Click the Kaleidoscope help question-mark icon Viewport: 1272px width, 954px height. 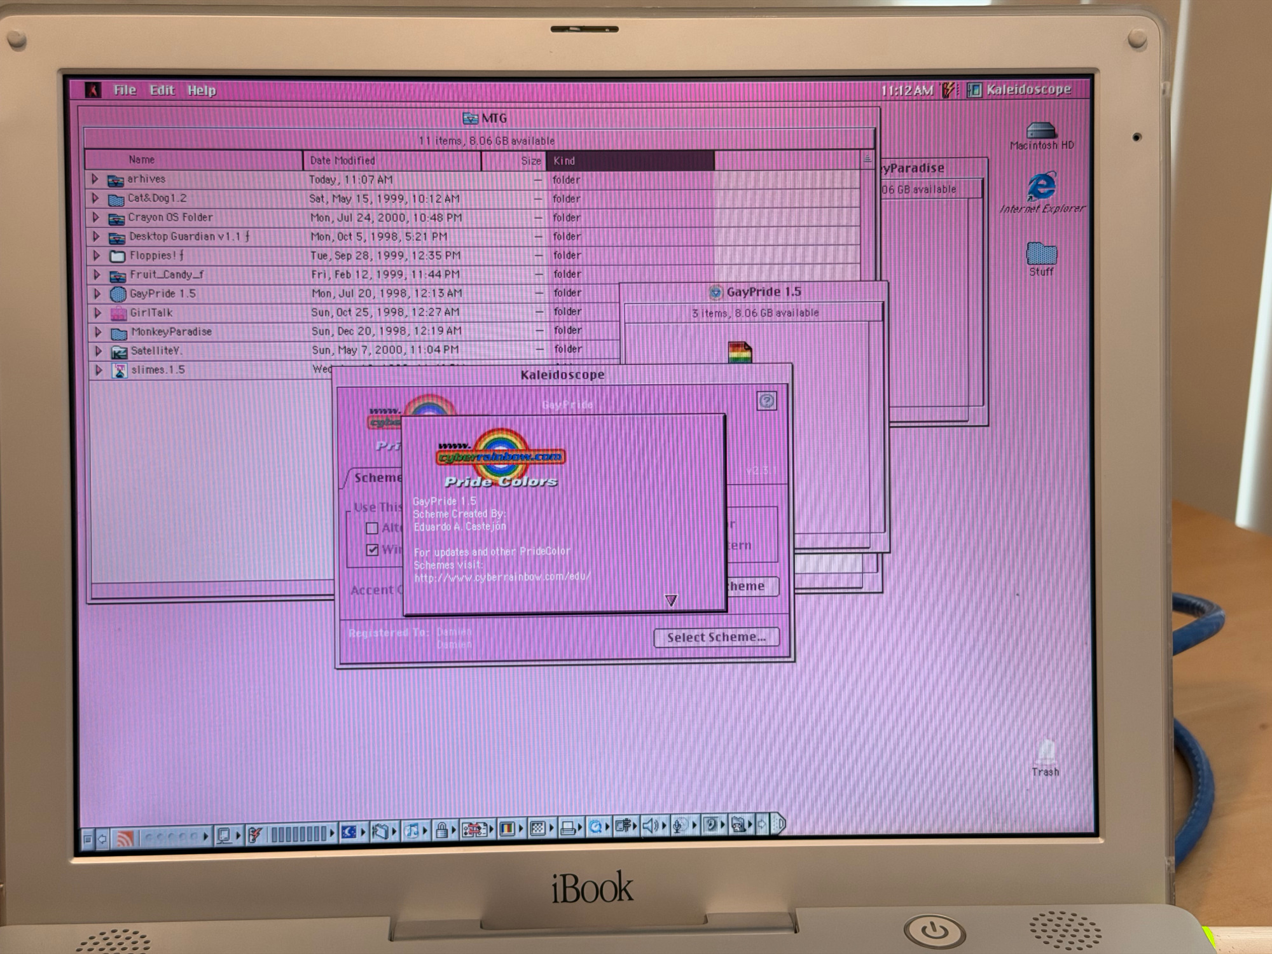point(766,401)
